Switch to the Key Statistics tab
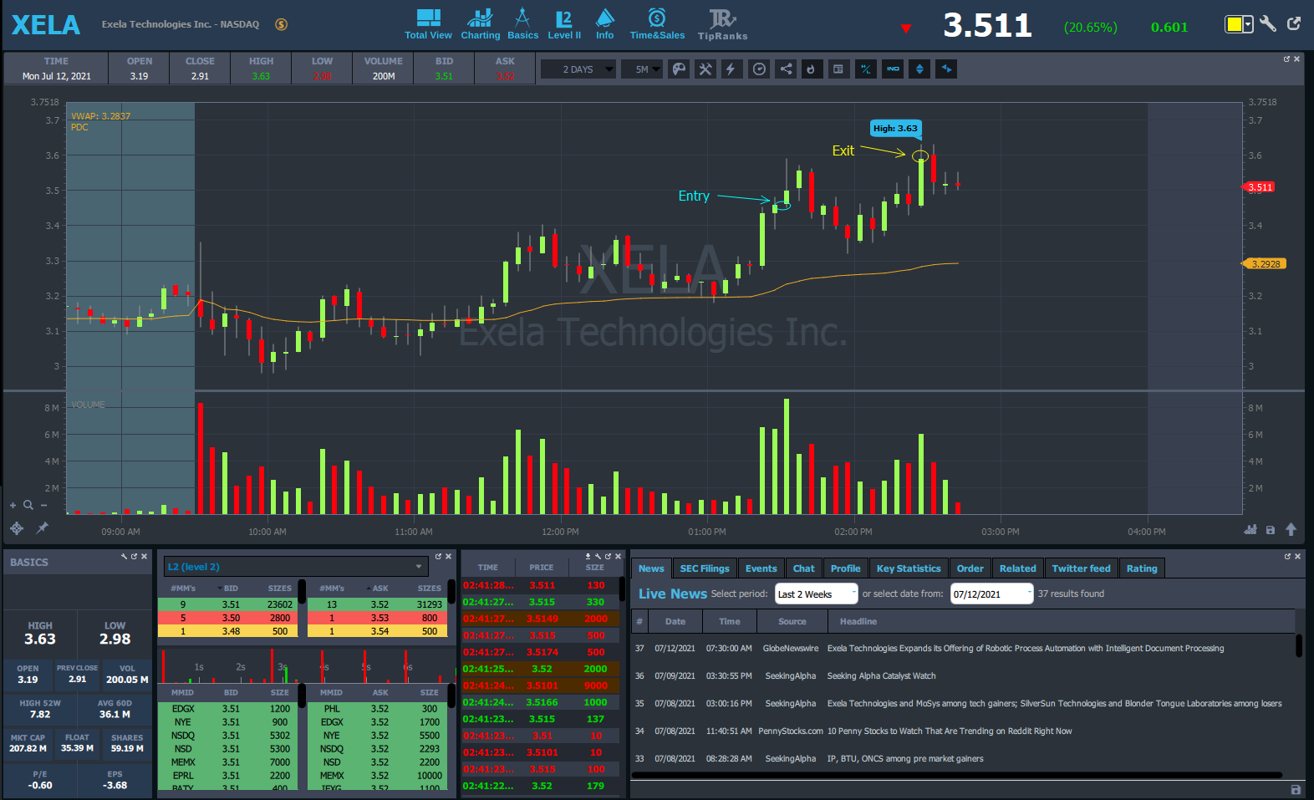 point(909,568)
